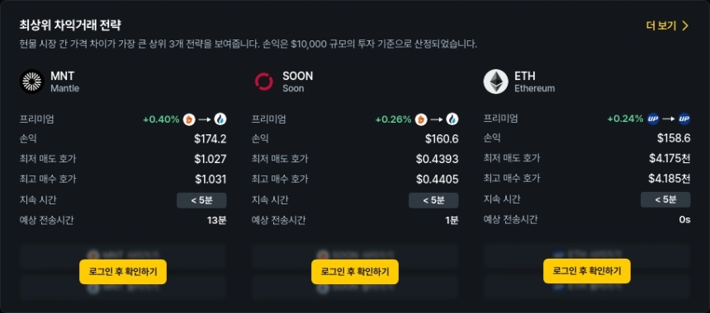710x313 pixels.
Task: Click the first UP exchange icon in ETH row
Action: [653, 119]
